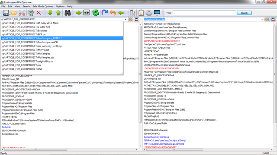Screen dimensions: 277x155
Task: Click the binoculars find icon
Action: pos(68,13)
